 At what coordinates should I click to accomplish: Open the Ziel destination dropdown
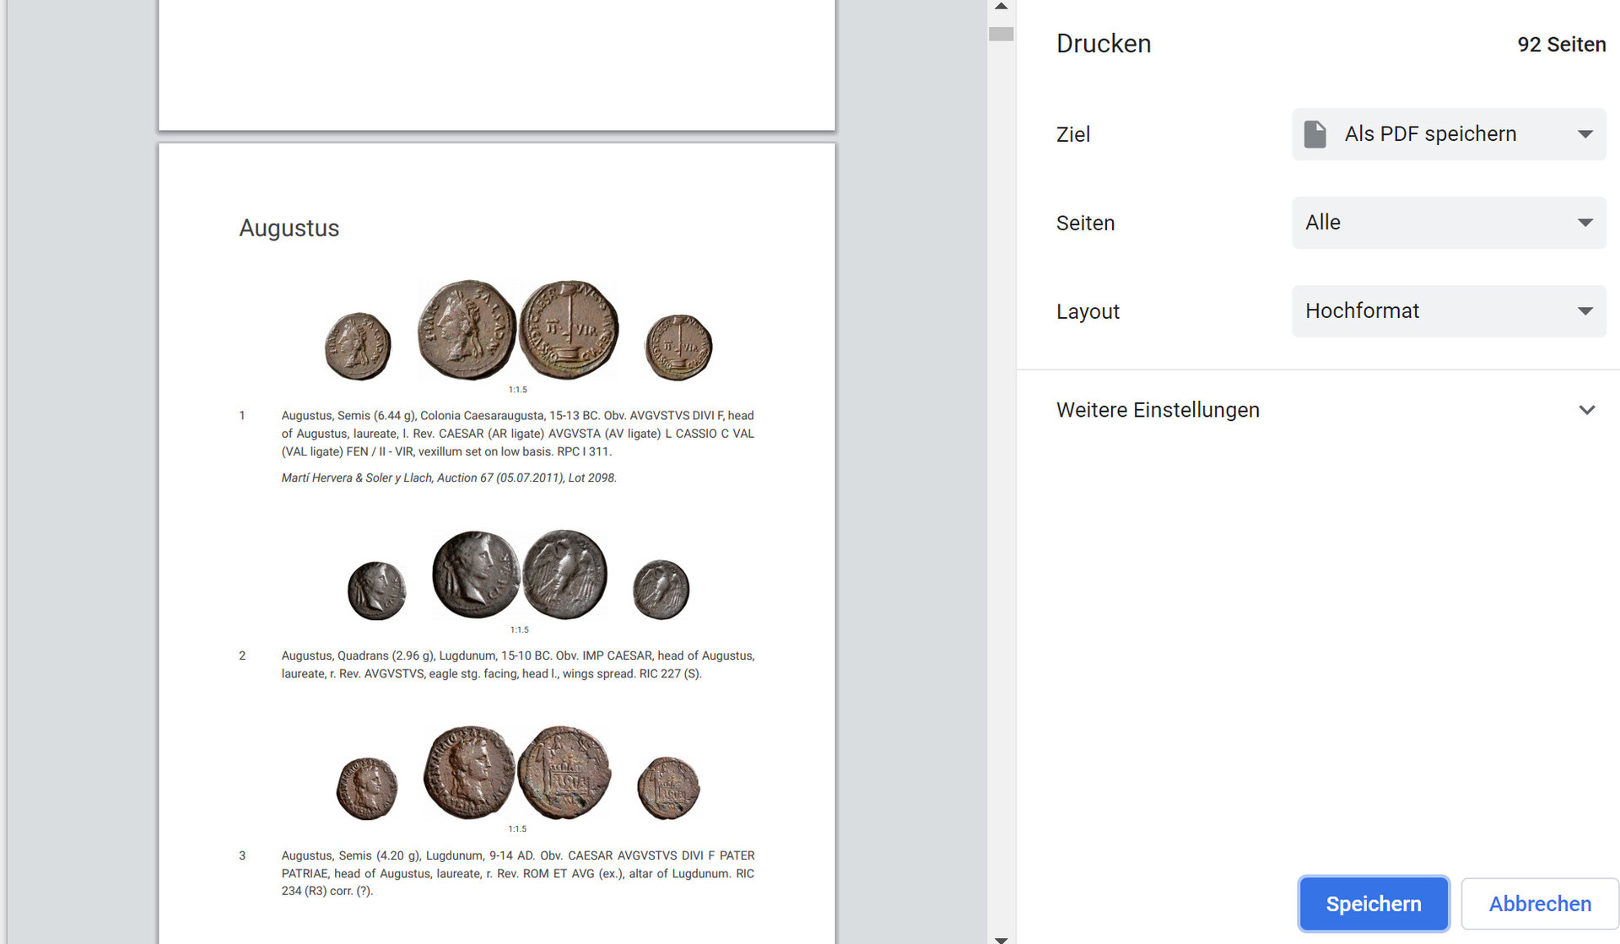[1448, 134]
